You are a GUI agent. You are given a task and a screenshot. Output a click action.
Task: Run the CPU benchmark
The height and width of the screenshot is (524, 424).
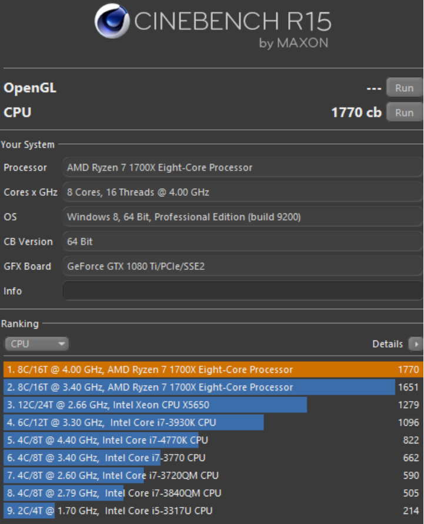[x=404, y=112]
